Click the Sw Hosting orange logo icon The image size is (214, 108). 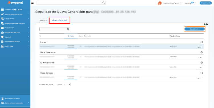(x=160, y=3)
